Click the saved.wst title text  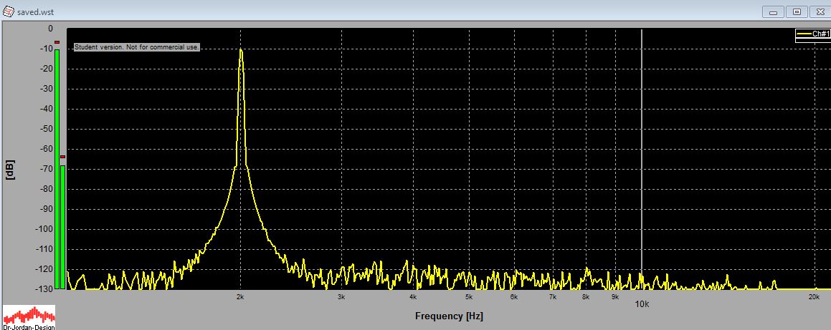coord(35,11)
